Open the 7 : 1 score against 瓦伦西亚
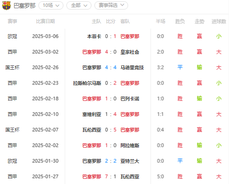Screen dimensions: 229x184 click(111, 177)
